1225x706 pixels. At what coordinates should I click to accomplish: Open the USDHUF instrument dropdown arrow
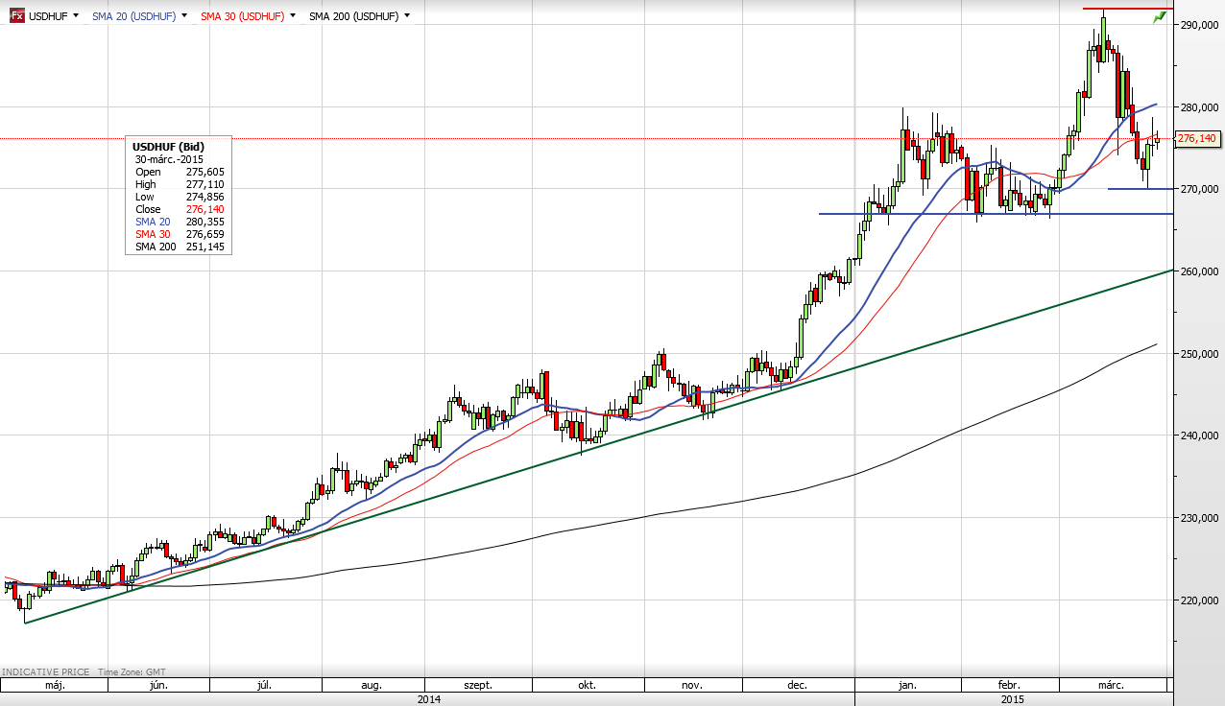77,16
